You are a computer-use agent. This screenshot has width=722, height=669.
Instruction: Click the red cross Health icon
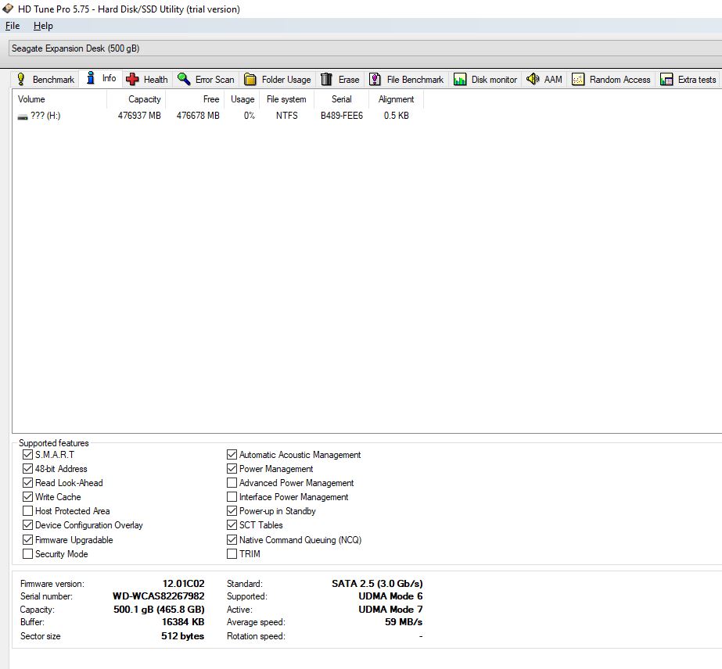132,79
